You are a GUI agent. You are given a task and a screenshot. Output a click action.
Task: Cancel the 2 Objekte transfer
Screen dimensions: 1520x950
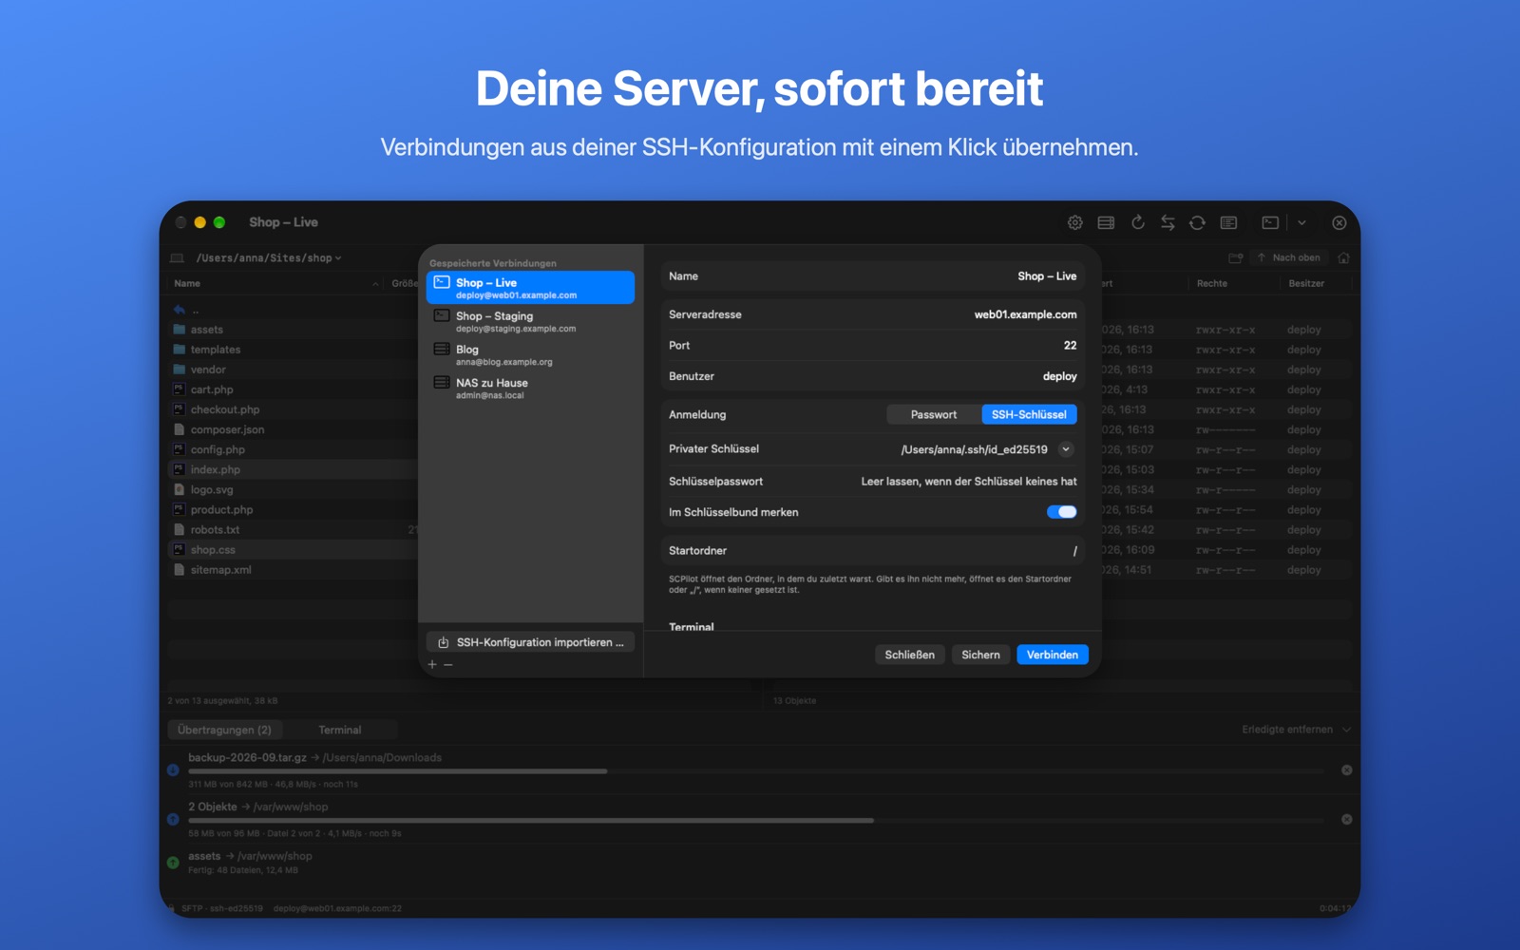(x=1346, y=819)
